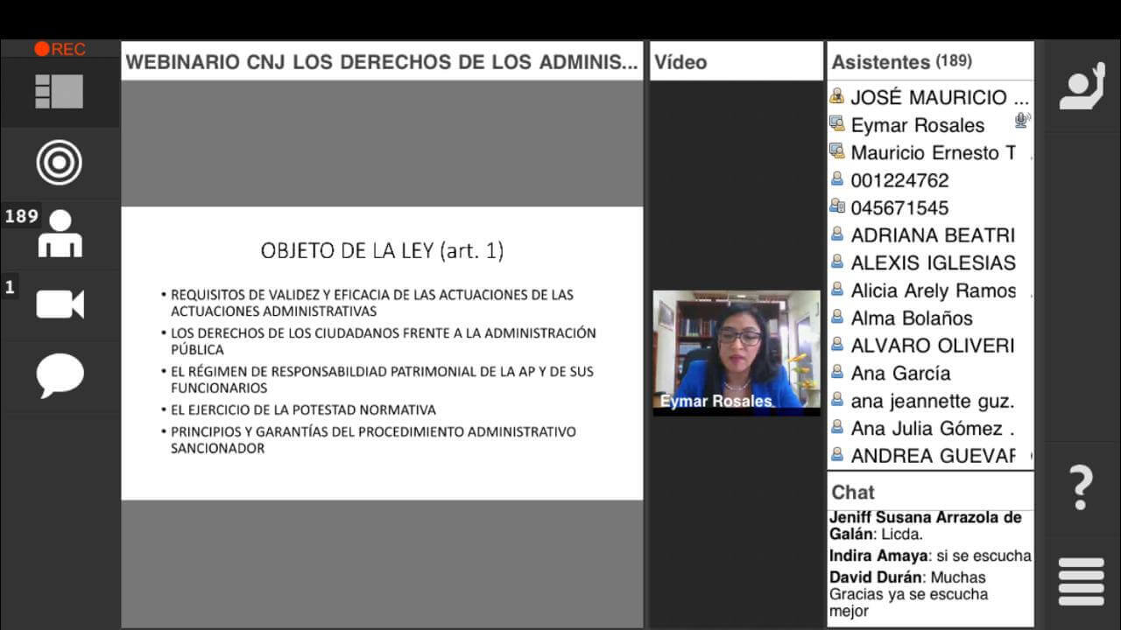The width and height of the screenshot is (1121, 630).
Task: Select attendee 045671545
Action: tap(930, 207)
